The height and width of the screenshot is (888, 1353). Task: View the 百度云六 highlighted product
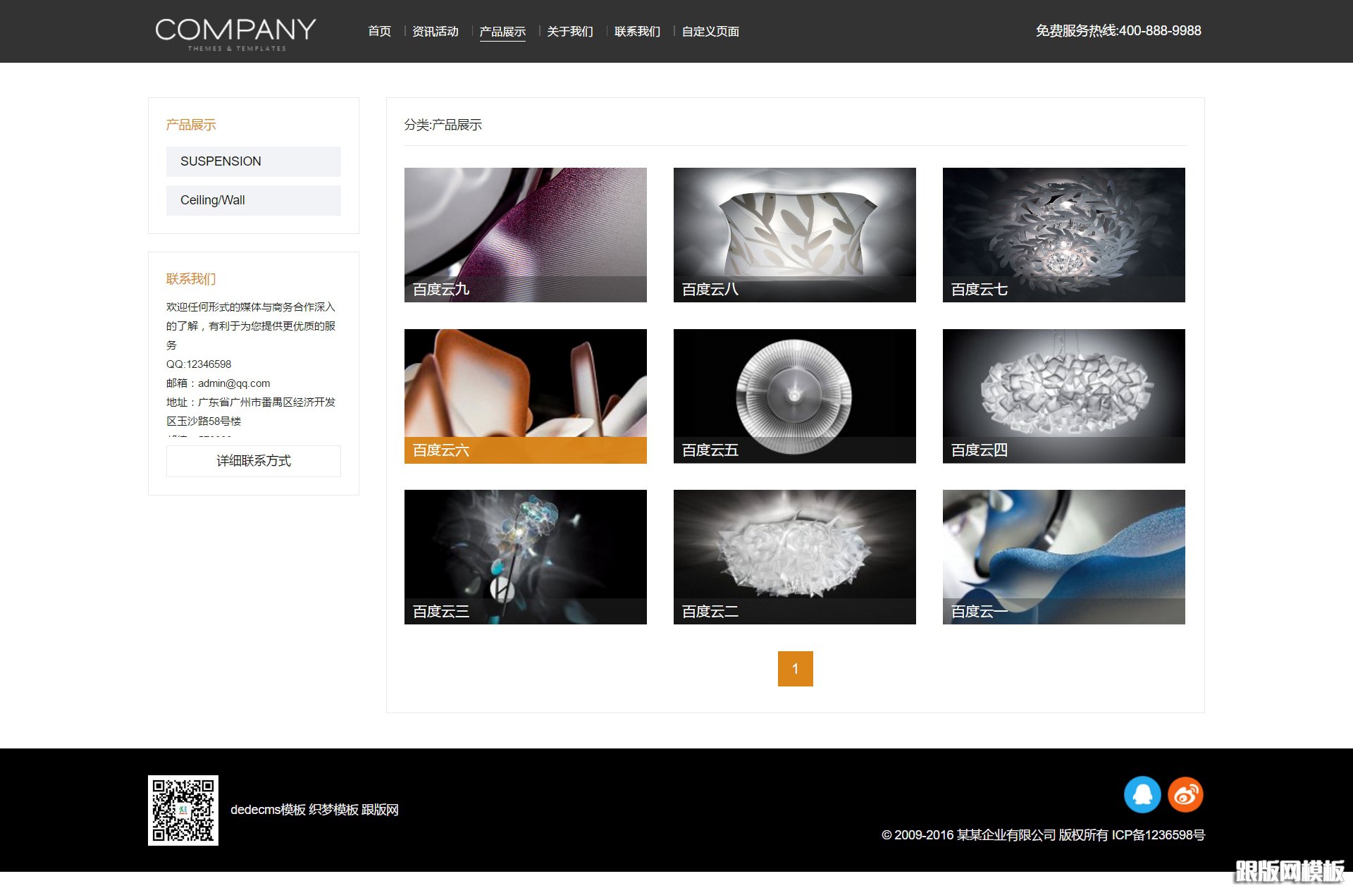(525, 396)
